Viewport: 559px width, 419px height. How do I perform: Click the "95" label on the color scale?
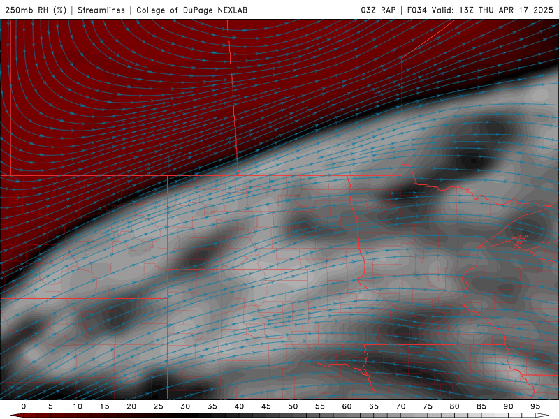click(535, 406)
